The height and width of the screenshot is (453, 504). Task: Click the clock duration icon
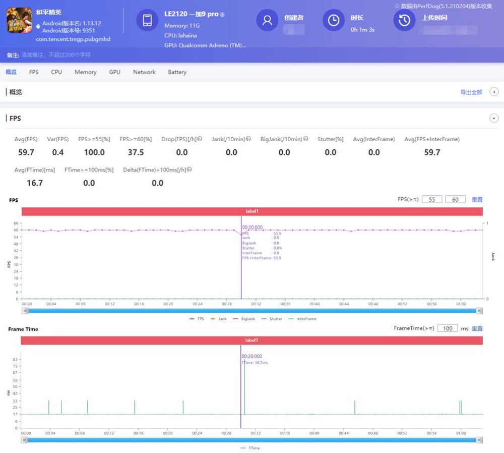[x=334, y=20]
